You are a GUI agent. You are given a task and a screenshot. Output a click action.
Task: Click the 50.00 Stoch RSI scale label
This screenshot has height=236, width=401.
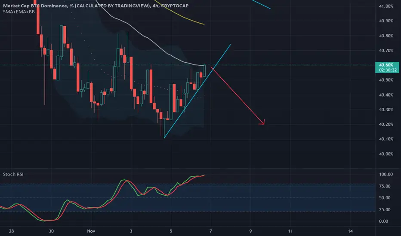coord(385,198)
